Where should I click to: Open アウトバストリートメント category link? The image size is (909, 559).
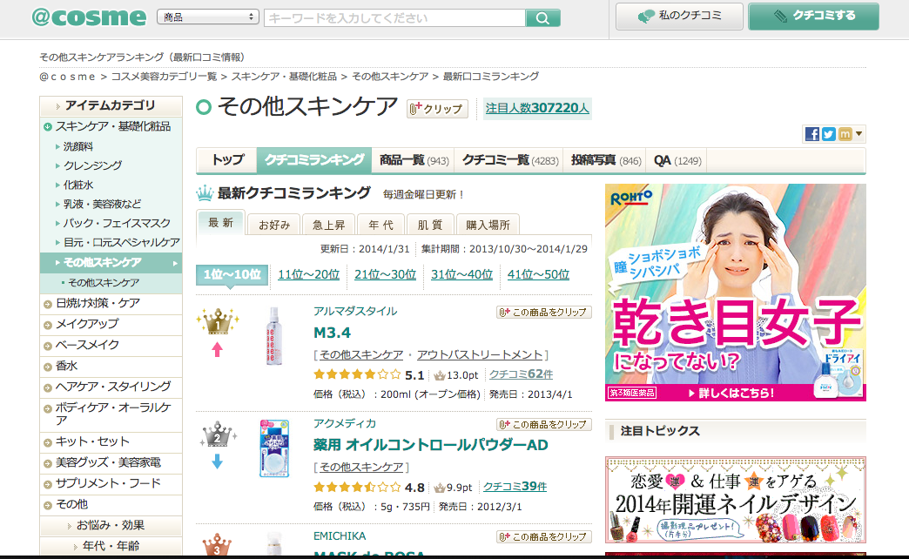[x=480, y=354]
